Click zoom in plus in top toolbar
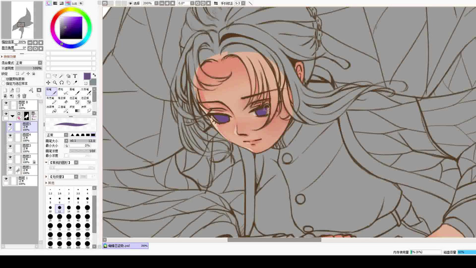Viewport: 476px width, 268px height. pos(167,3)
